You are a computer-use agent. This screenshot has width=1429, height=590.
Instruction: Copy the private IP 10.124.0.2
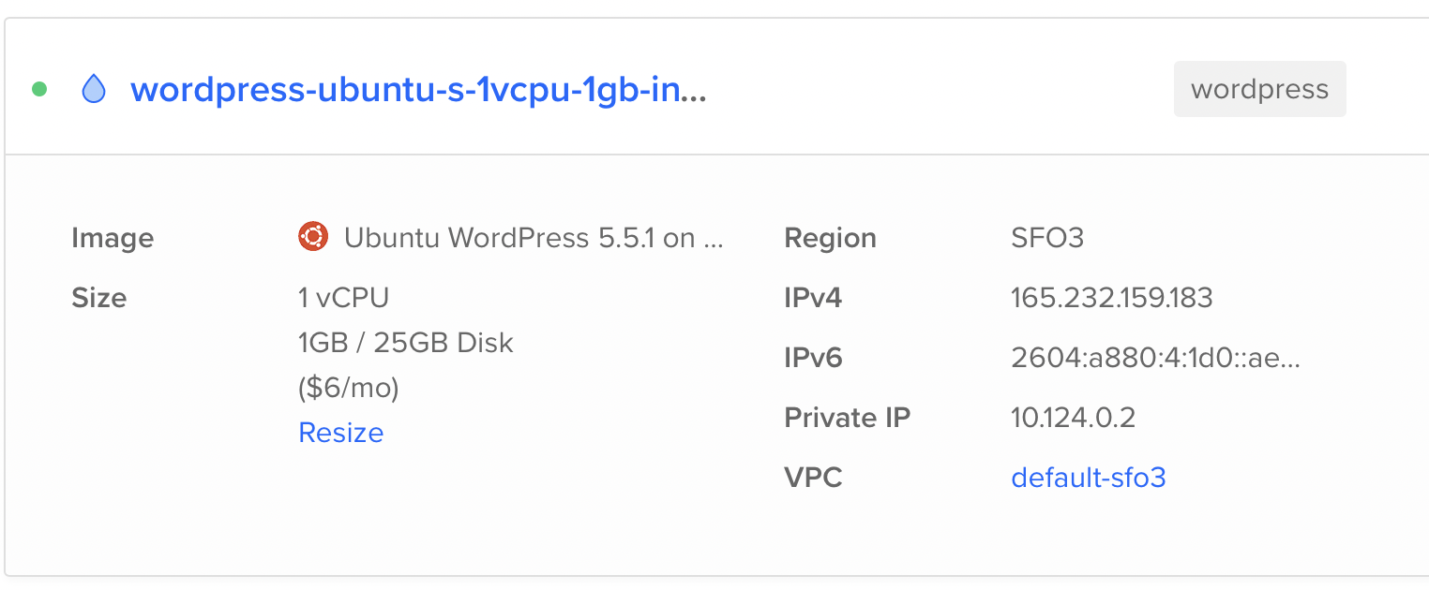pos(1073,418)
